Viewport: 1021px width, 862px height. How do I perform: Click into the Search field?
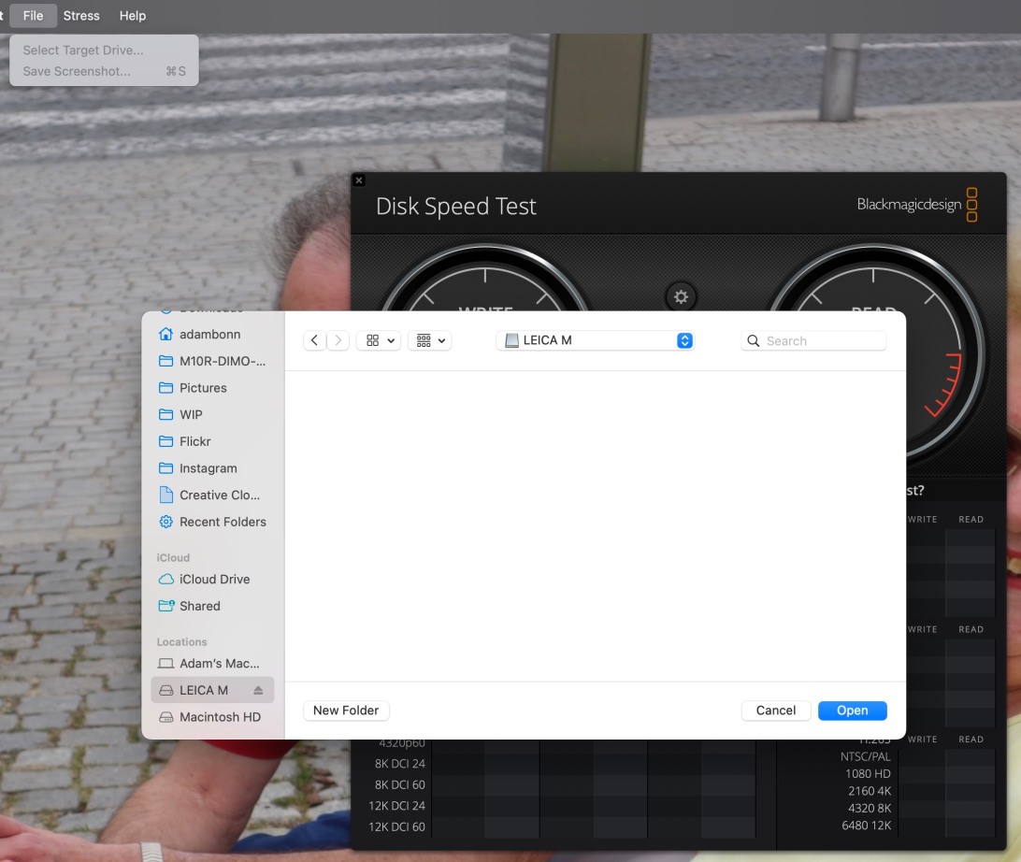[823, 341]
